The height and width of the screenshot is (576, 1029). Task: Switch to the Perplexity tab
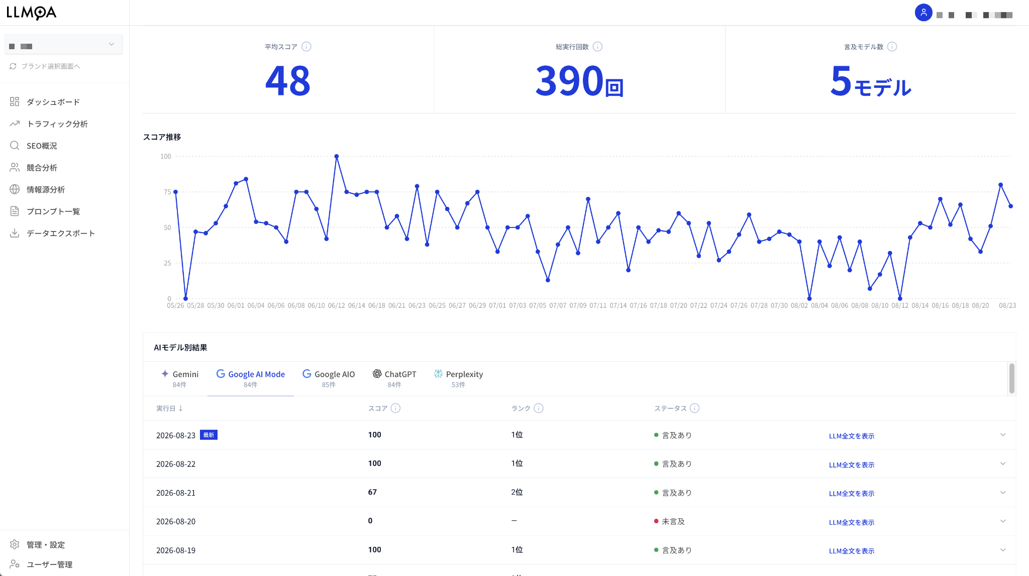[458, 379]
